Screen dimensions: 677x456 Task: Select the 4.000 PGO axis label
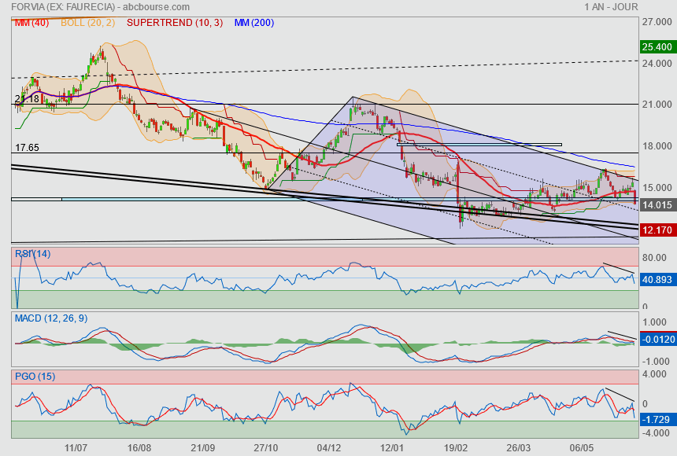654,374
